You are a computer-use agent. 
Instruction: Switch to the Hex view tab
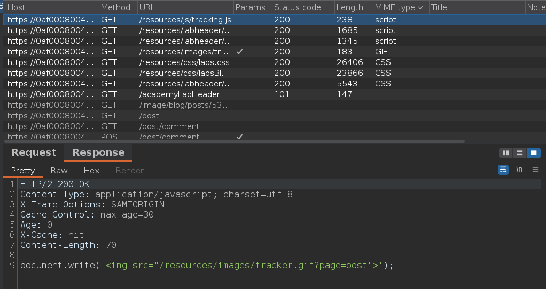point(91,171)
